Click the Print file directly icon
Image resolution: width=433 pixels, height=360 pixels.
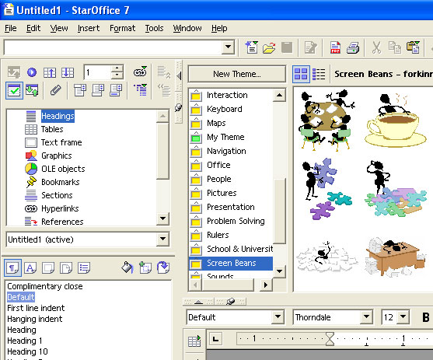coord(353,47)
